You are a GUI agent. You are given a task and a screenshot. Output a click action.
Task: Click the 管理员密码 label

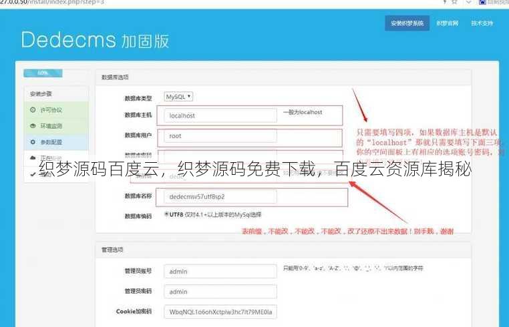(138, 291)
